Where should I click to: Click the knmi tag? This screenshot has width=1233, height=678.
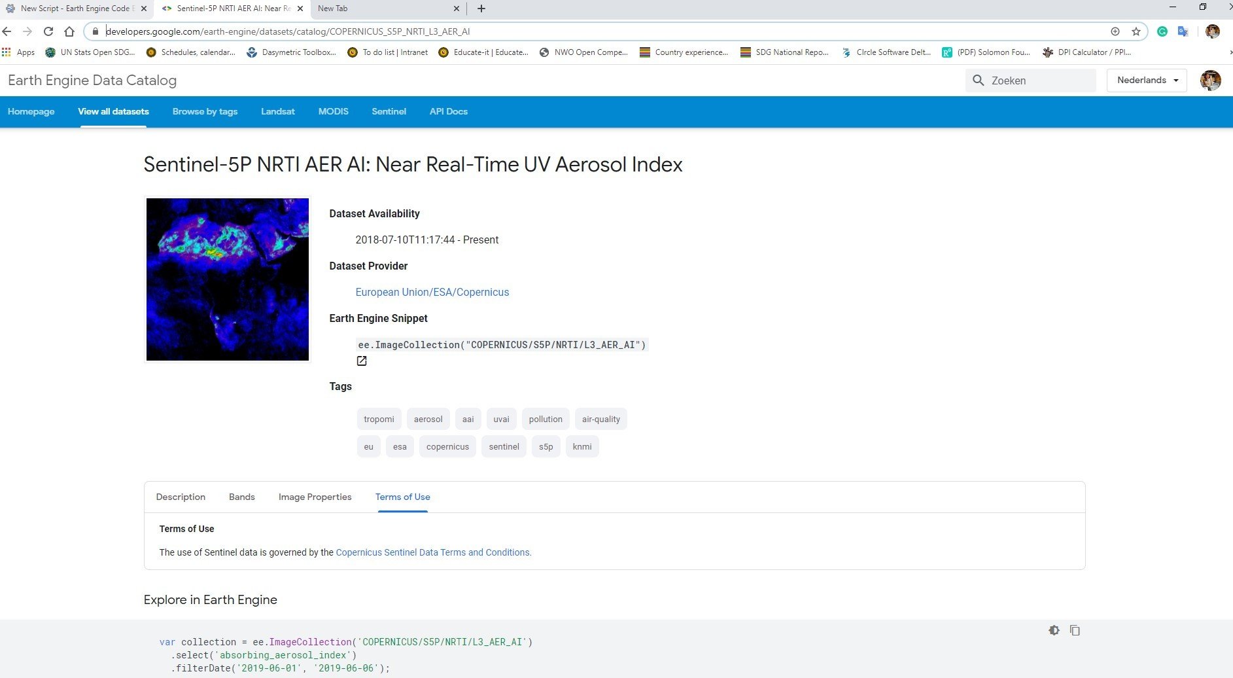point(582,446)
